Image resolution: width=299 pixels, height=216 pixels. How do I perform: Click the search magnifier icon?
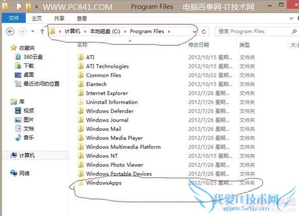pyautogui.click(x=294, y=31)
